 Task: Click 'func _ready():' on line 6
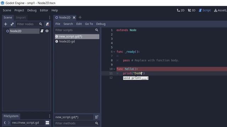pyautogui.click(x=128, y=52)
